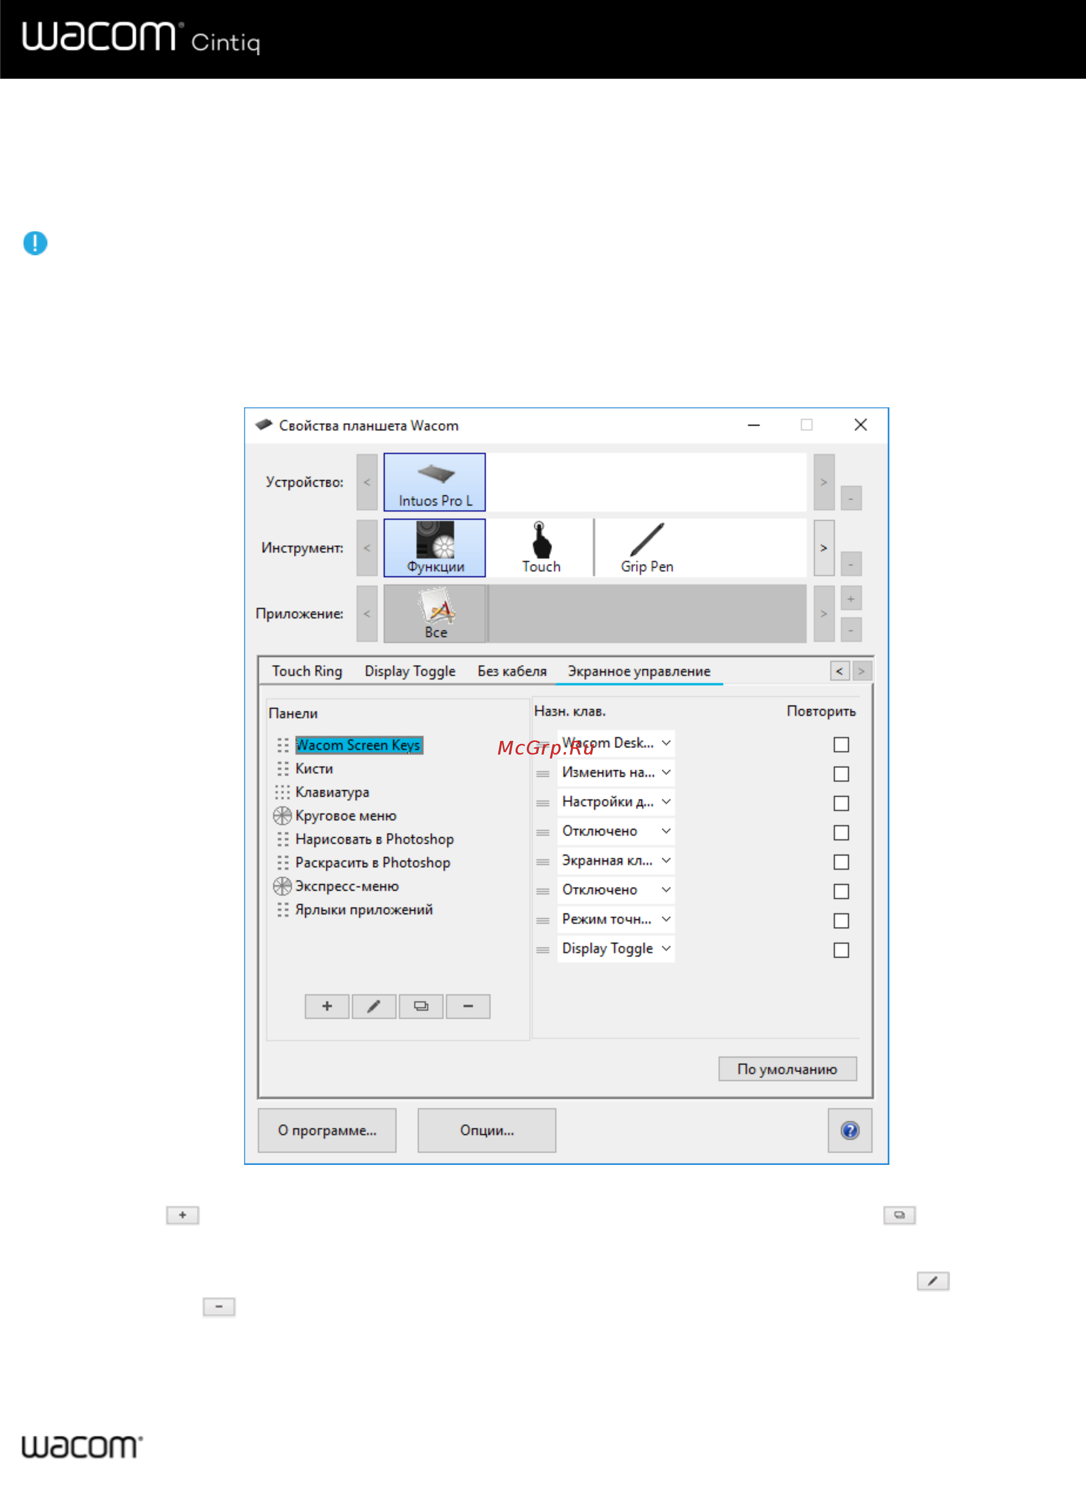Enable repeat for Режим точн... key
Screen dimensions: 1086x1495
(x=841, y=920)
